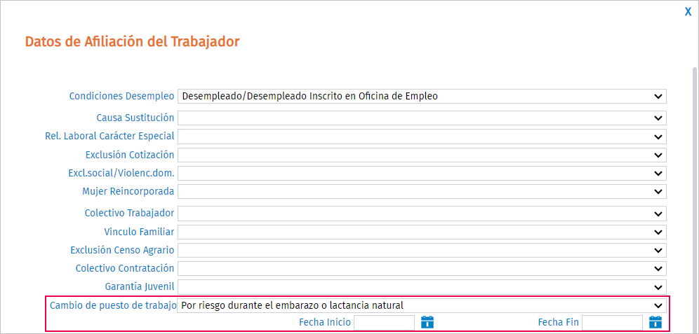The width and height of the screenshot is (699, 334).
Task: Close the dialog with the X
Action: [x=688, y=12]
